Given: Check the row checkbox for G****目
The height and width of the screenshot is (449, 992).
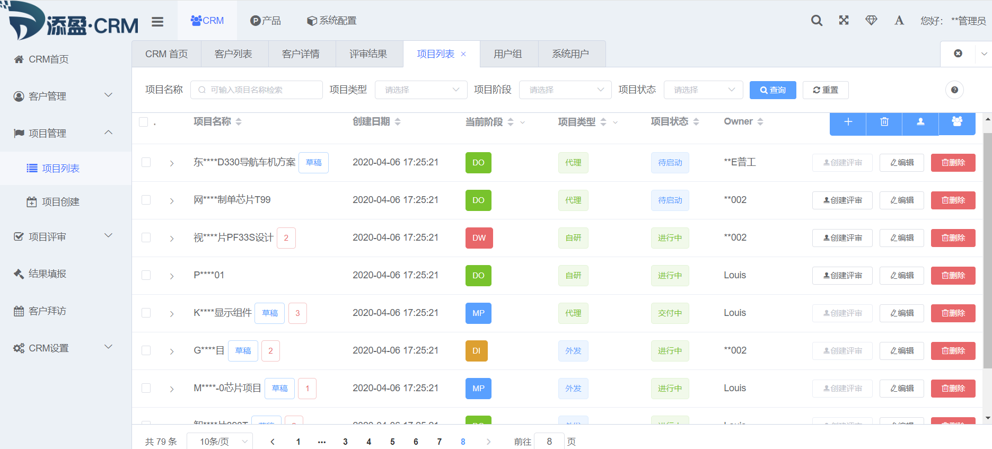Looking at the screenshot, I should pyautogui.click(x=146, y=350).
